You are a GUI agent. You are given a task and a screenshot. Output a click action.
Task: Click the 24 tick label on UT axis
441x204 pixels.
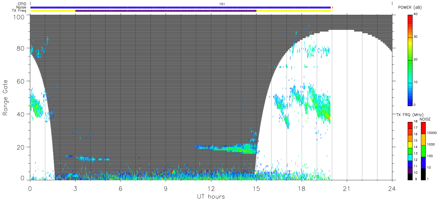(x=392, y=188)
